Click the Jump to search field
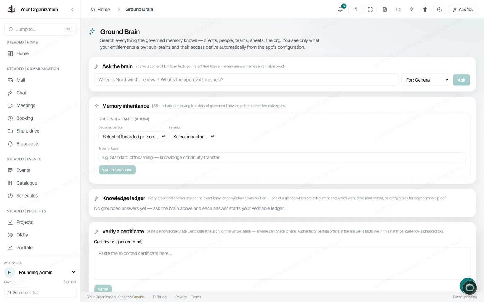This screenshot has width=484, height=302. pyautogui.click(x=40, y=29)
